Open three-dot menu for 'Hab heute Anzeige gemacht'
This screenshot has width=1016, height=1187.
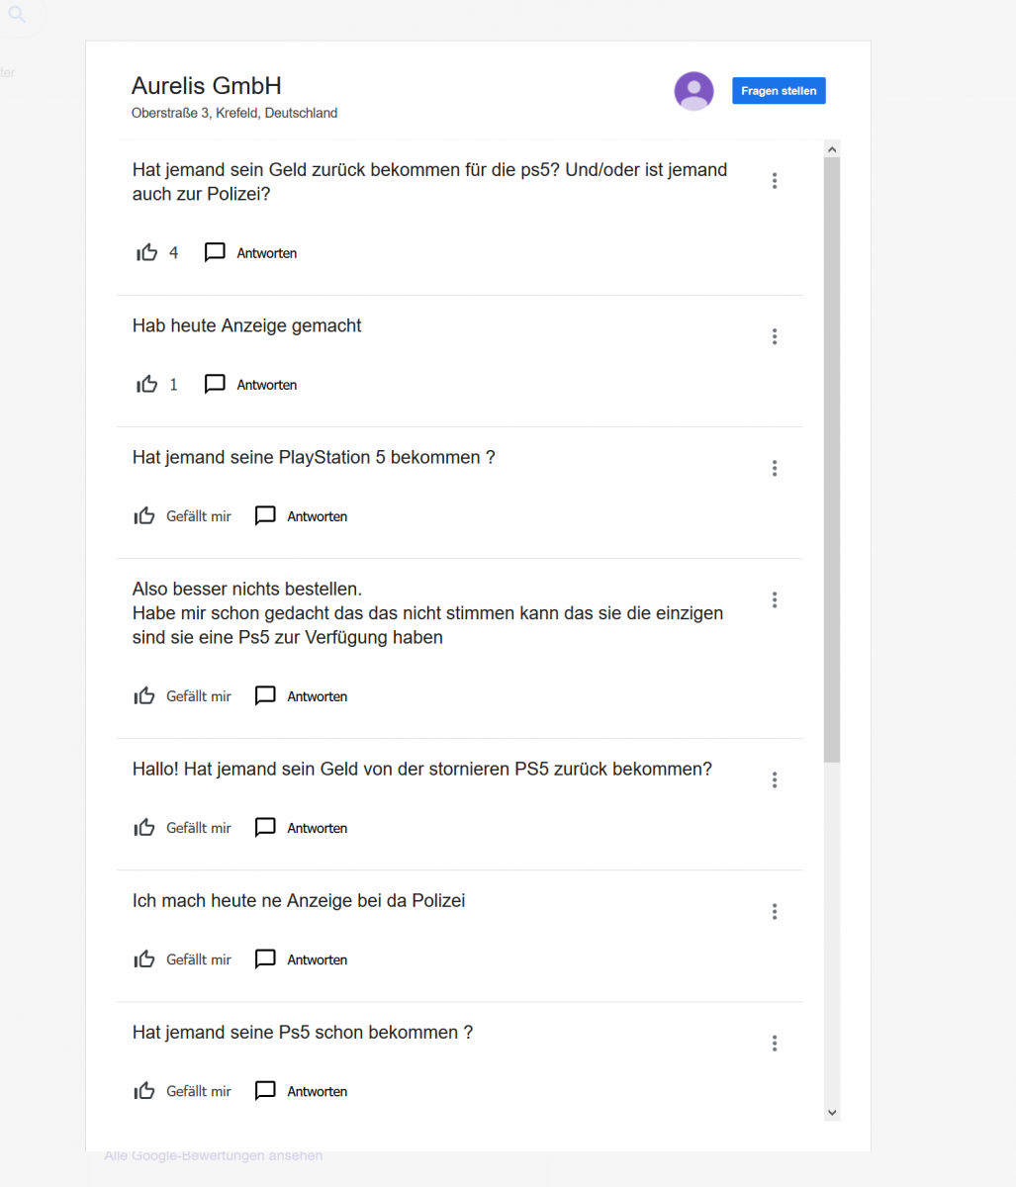pyautogui.click(x=775, y=336)
